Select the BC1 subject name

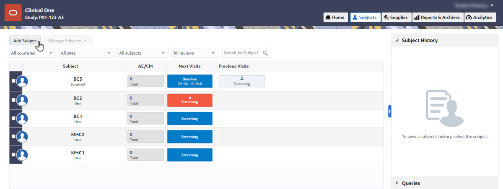tap(78, 116)
